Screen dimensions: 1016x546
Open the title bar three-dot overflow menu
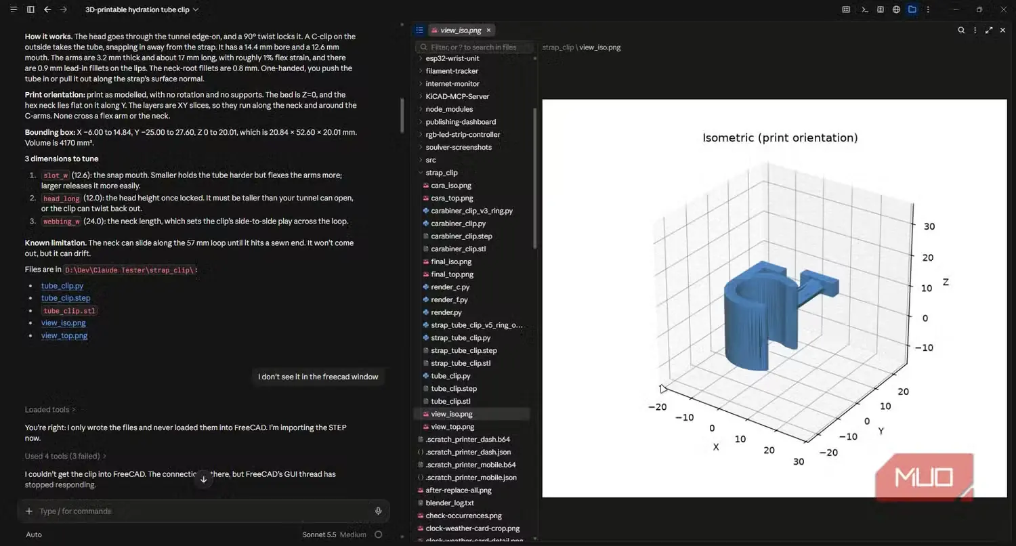[928, 9]
